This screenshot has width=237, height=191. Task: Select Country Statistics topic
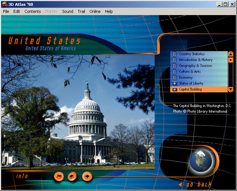click(x=199, y=54)
